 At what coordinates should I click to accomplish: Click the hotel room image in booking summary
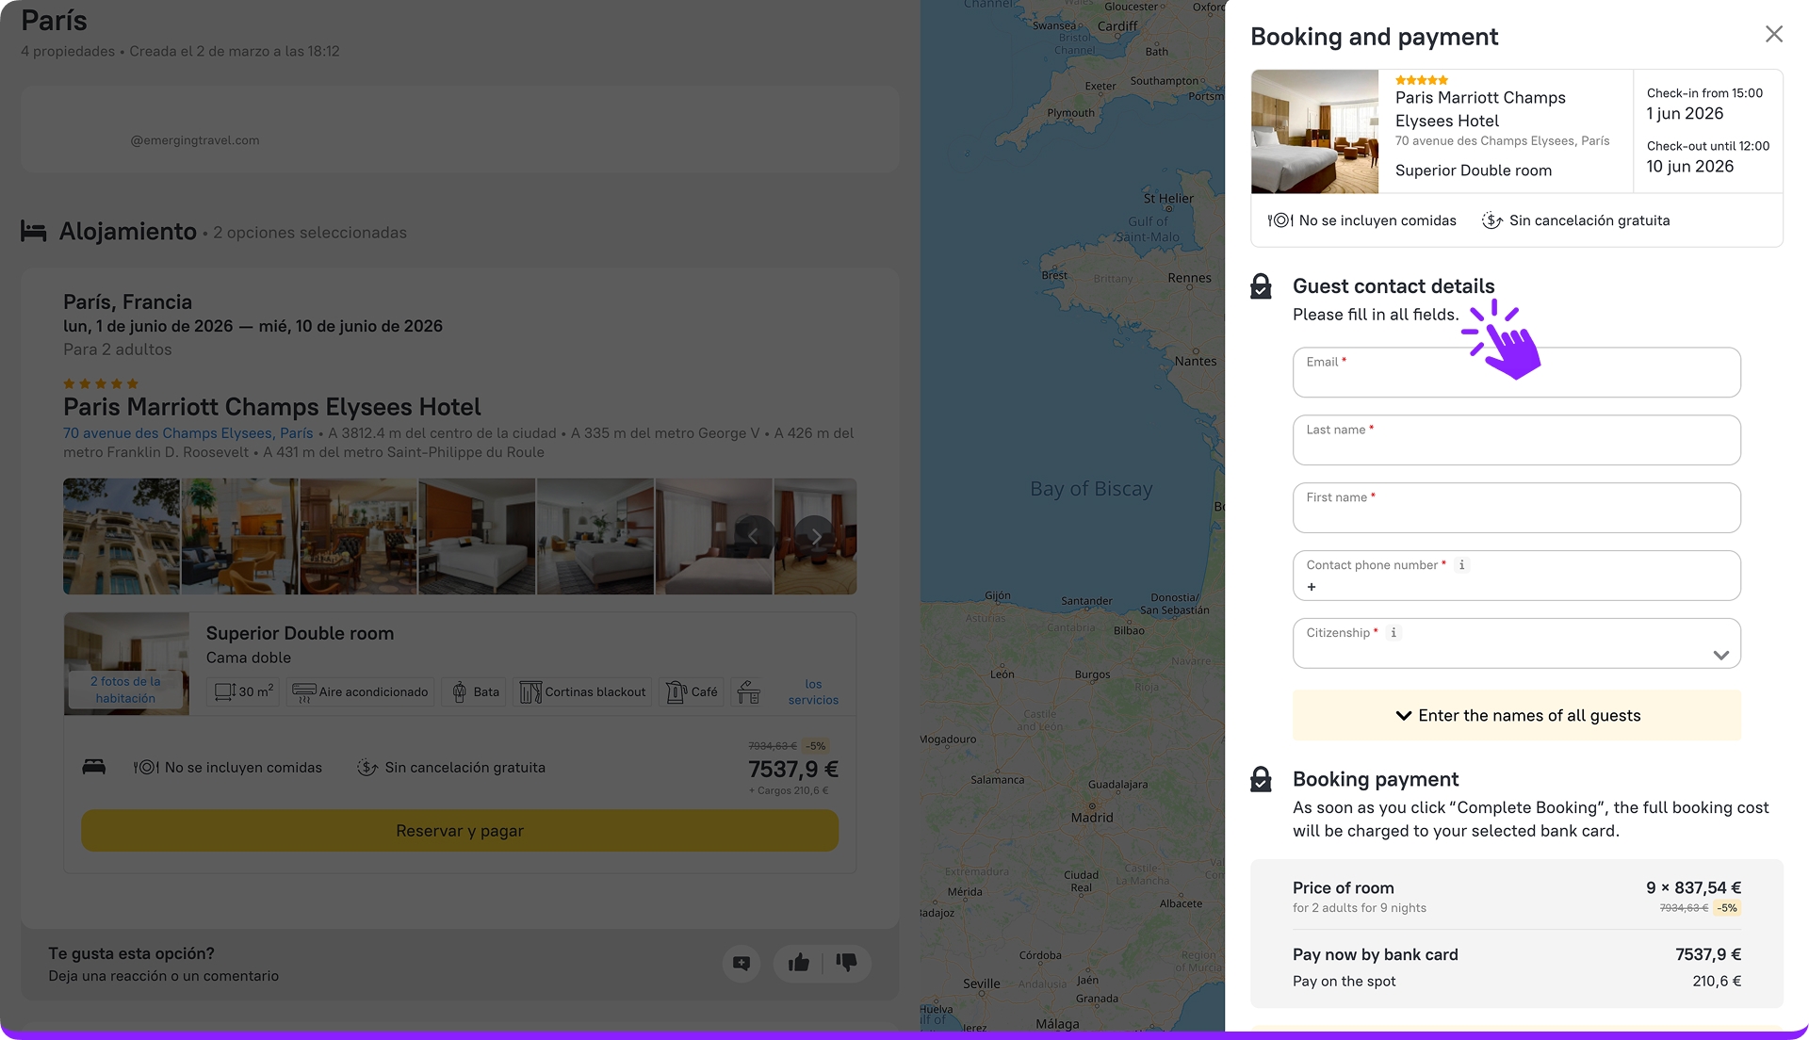[x=1314, y=132]
